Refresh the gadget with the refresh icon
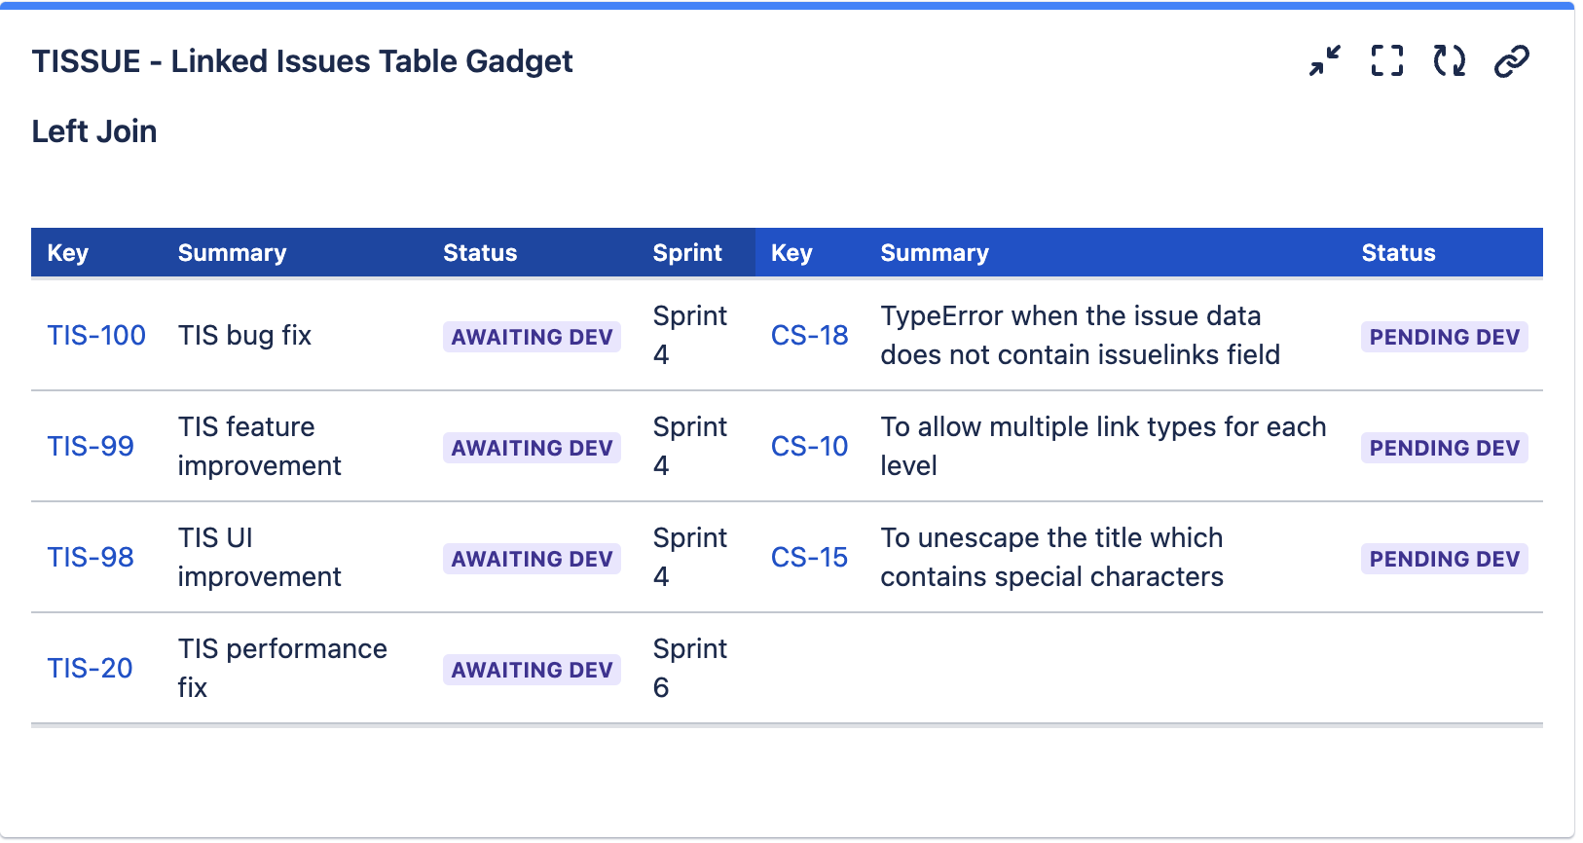The width and height of the screenshot is (1583, 843). (x=1449, y=60)
